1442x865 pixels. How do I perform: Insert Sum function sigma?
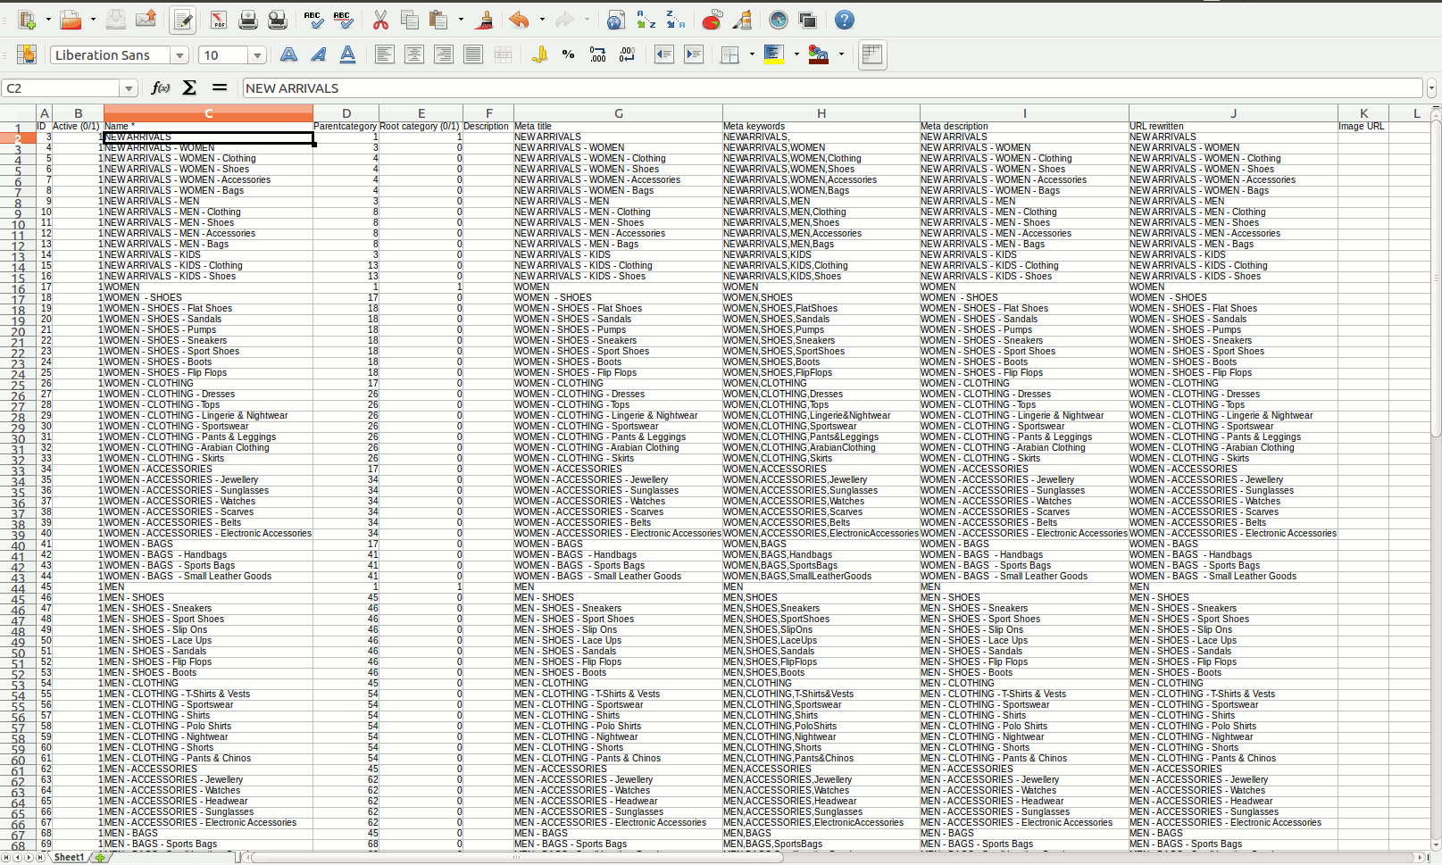(189, 87)
